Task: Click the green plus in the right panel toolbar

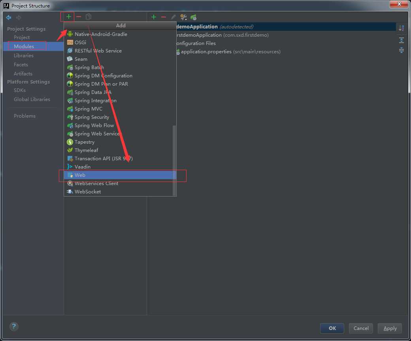Action: pyautogui.click(x=154, y=17)
